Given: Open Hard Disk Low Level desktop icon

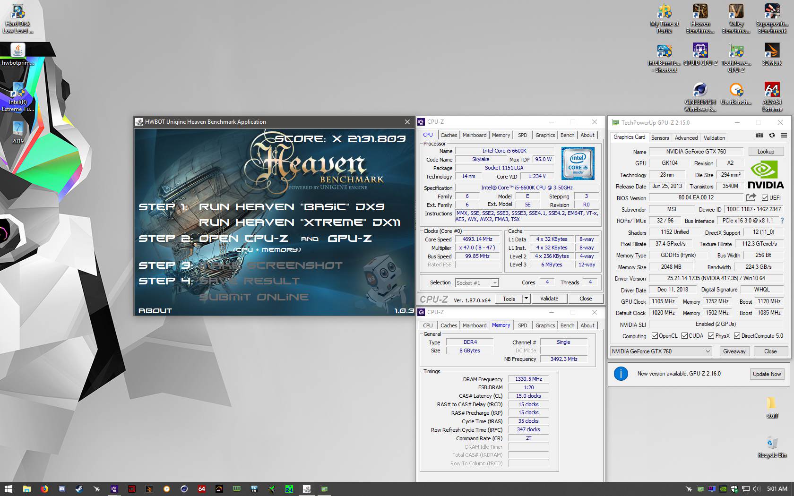Looking at the screenshot, I should [x=18, y=18].
